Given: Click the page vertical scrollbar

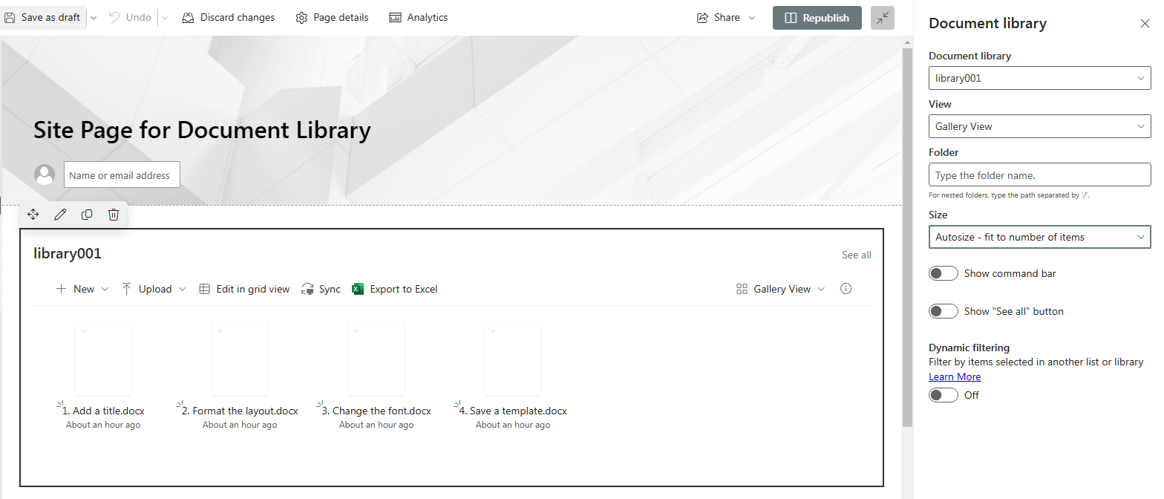Looking at the screenshot, I should [x=907, y=238].
